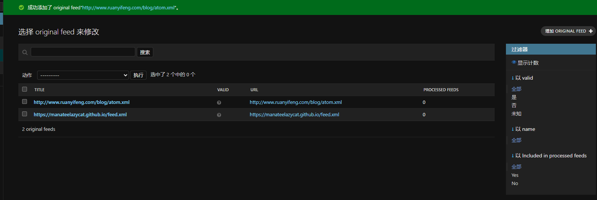This screenshot has height=200, width=597.
Task: Check the ruanyifeng atom.xml row checkbox
Action: point(25,102)
